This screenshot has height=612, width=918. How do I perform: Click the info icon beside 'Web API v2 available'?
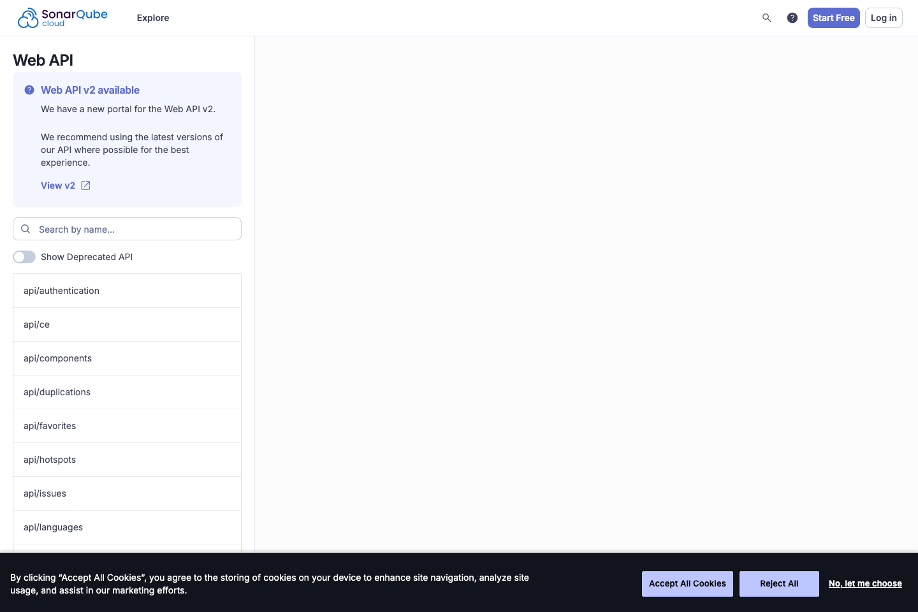click(x=29, y=90)
